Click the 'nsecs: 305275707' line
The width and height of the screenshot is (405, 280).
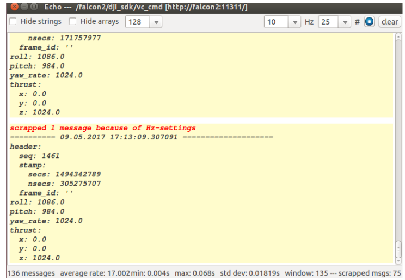coord(65,184)
